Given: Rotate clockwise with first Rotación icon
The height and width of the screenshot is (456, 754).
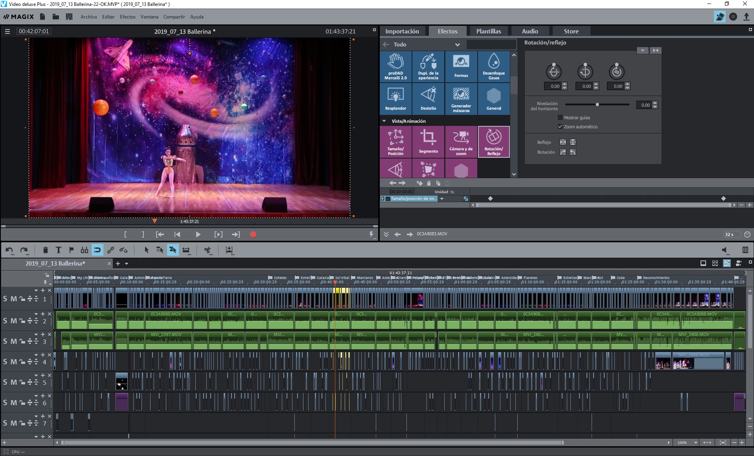Looking at the screenshot, I should click(563, 152).
